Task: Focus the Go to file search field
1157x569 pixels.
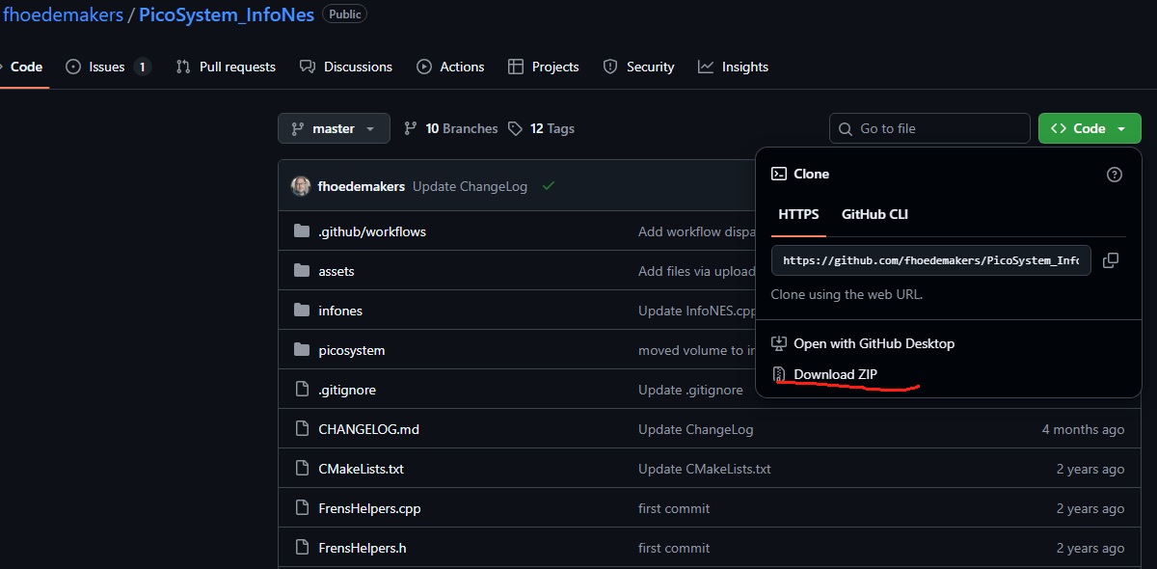Action: [929, 128]
